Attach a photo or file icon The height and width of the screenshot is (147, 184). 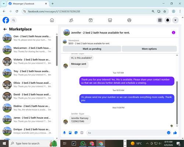point(70,133)
